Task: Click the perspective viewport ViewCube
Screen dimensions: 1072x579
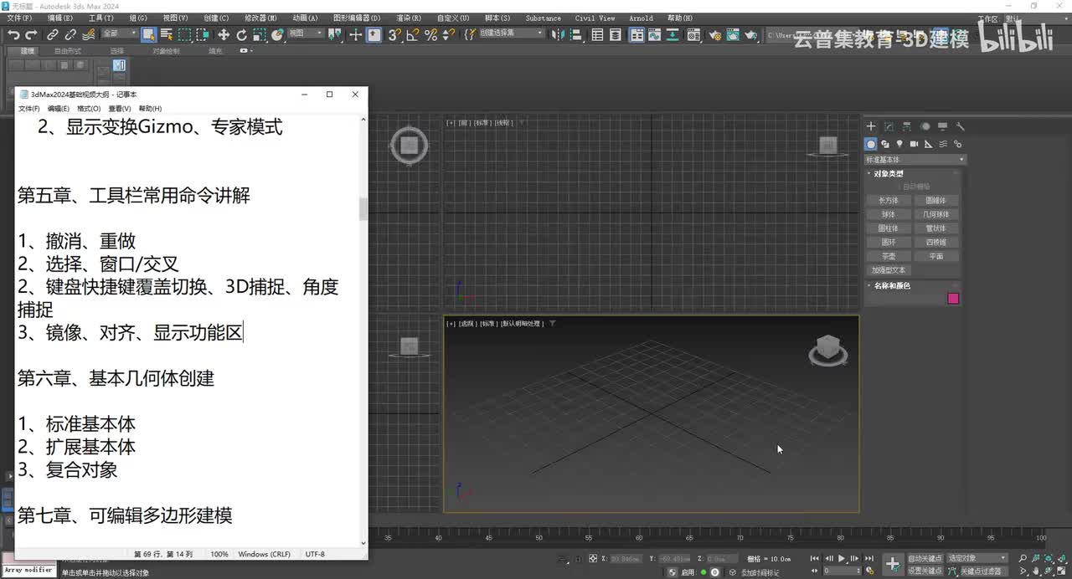Action: pos(827,351)
